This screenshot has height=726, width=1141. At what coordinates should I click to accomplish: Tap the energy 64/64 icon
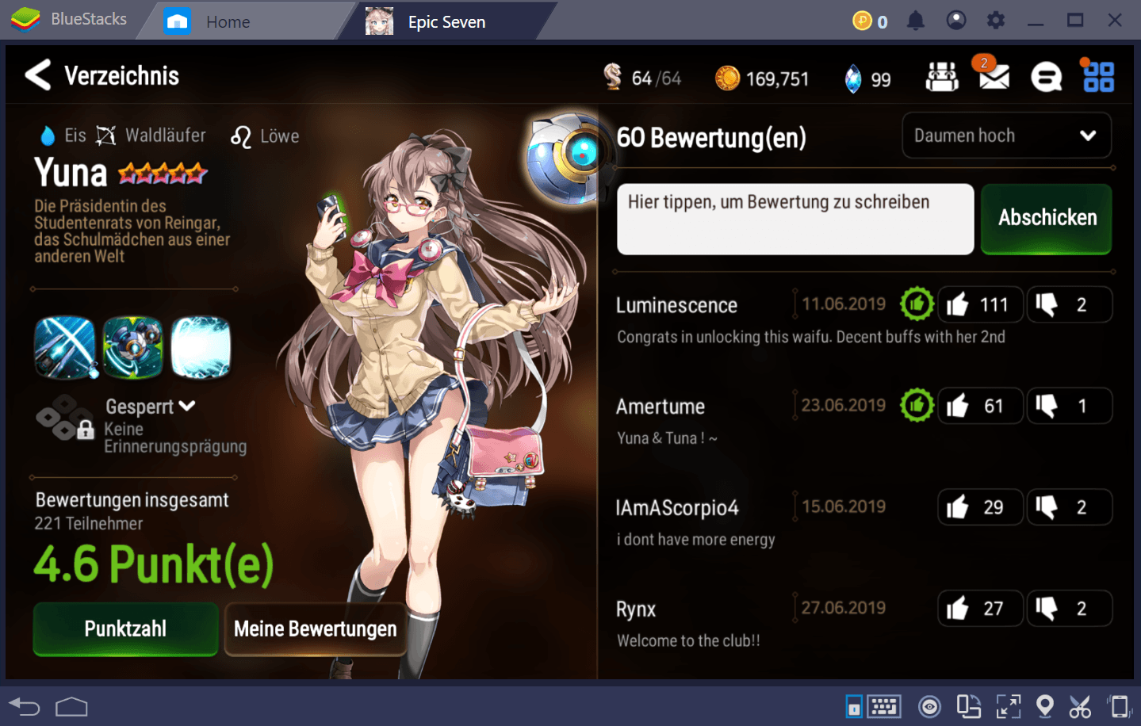coord(612,77)
